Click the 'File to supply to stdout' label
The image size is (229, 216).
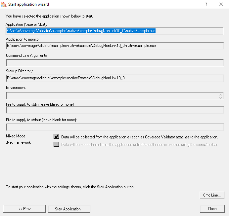click(41, 120)
